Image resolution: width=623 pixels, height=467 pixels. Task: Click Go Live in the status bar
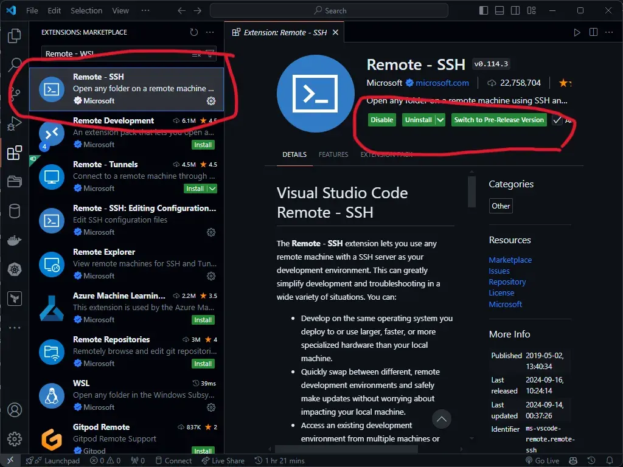coord(542,461)
